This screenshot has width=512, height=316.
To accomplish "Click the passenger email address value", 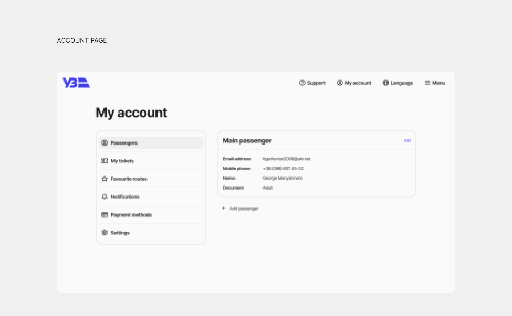I will click(287, 159).
